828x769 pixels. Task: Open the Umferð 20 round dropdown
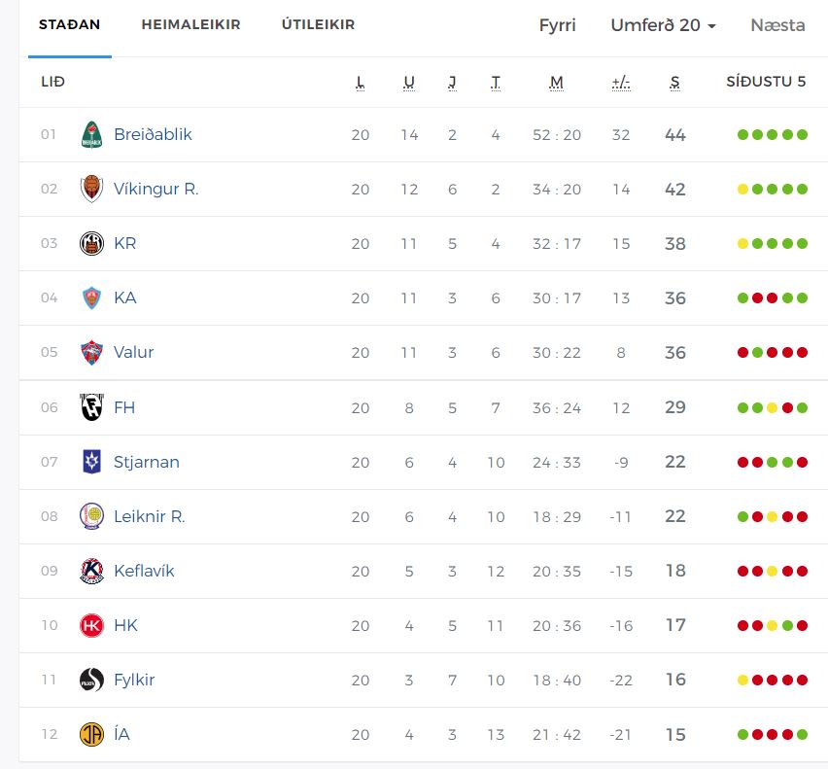pos(663,25)
